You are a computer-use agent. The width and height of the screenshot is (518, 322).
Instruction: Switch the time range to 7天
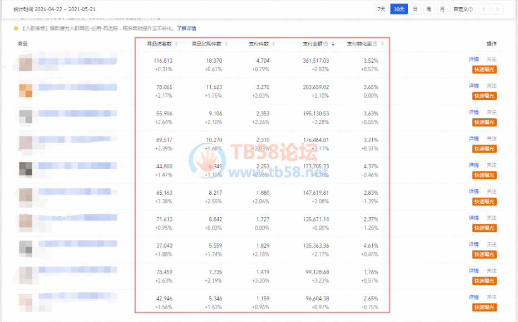[381, 9]
